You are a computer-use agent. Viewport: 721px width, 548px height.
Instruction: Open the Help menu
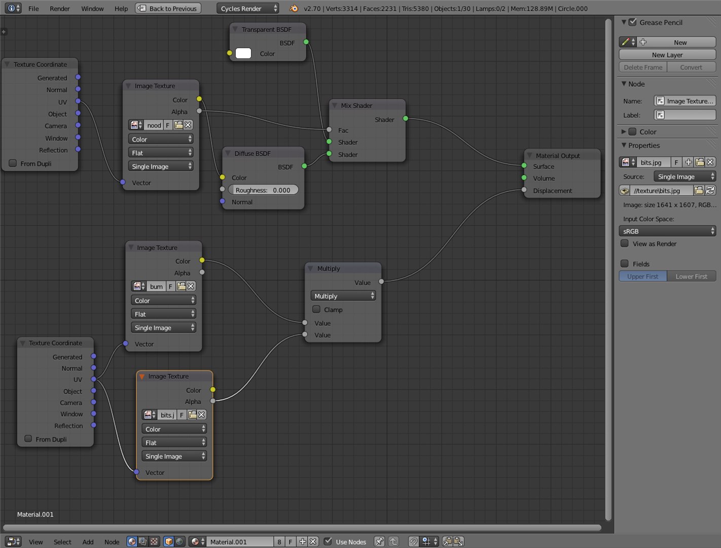(x=121, y=9)
